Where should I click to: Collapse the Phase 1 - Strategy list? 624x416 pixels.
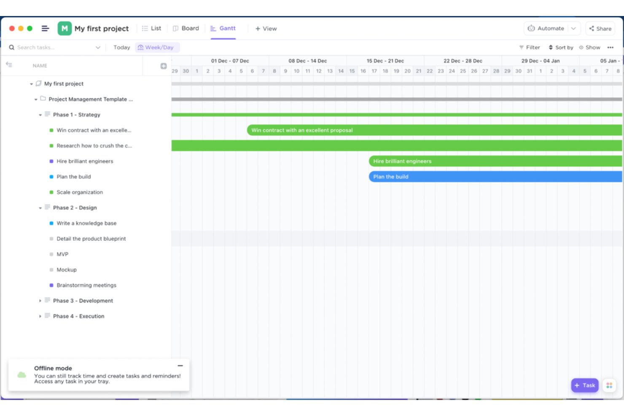tap(40, 115)
